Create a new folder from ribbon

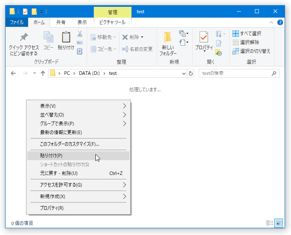coord(168,44)
